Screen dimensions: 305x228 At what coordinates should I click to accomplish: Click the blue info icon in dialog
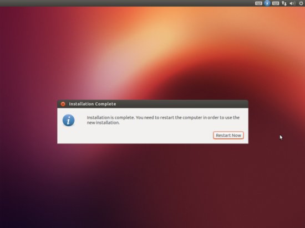(x=68, y=120)
